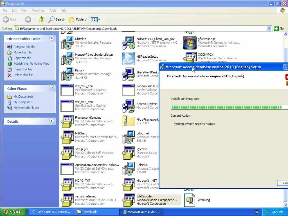This screenshot has height=216, width=288.
Task: Toggle the Folders pane button
Action: 77,19
